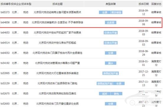Open complaint 北京现代悦动车门及天窗位置多处生锈
Image resolution: width=163 pixels, height=109 pixels.
click(58, 104)
